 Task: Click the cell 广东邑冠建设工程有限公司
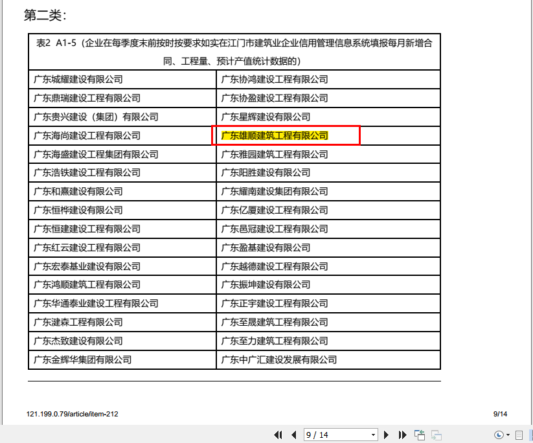click(328, 229)
